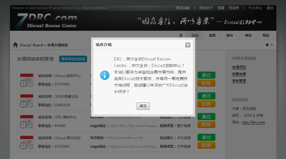
Task: Reject DPS 插件中心 with 拒绝 button
Action: click(206, 125)
